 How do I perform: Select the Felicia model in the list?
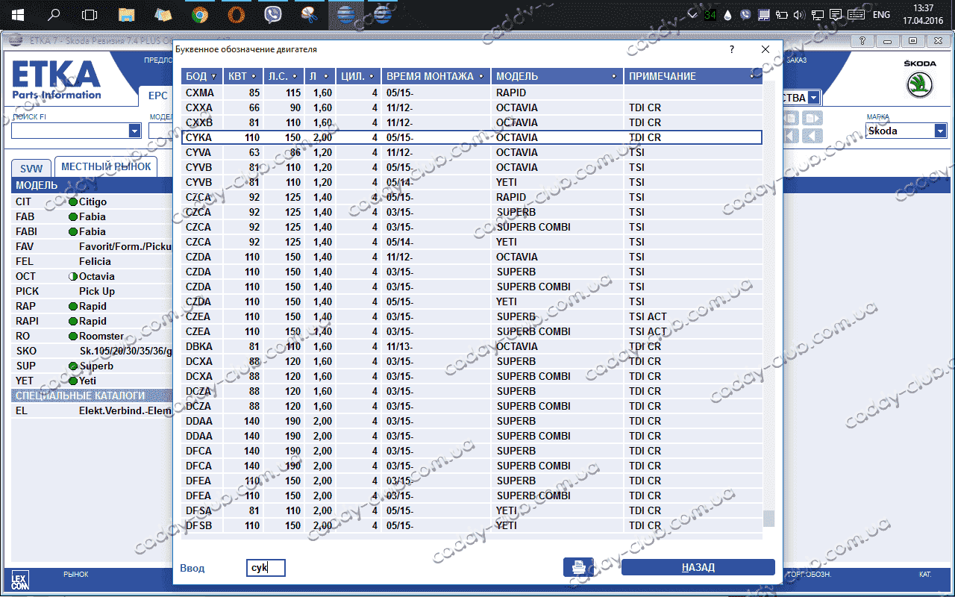[x=93, y=261]
